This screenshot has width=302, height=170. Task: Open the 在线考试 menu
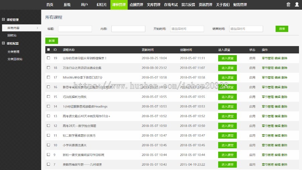(171, 5)
